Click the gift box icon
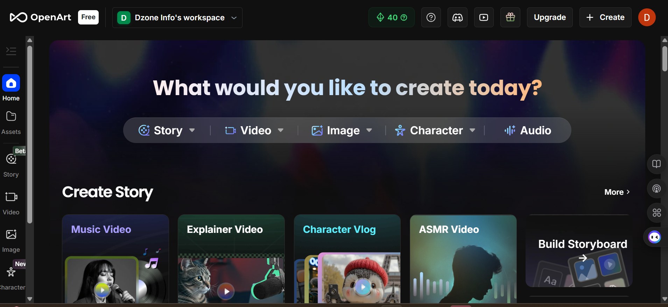Image resolution: width=668 pixels, height=307 pixels. (511, 17)
